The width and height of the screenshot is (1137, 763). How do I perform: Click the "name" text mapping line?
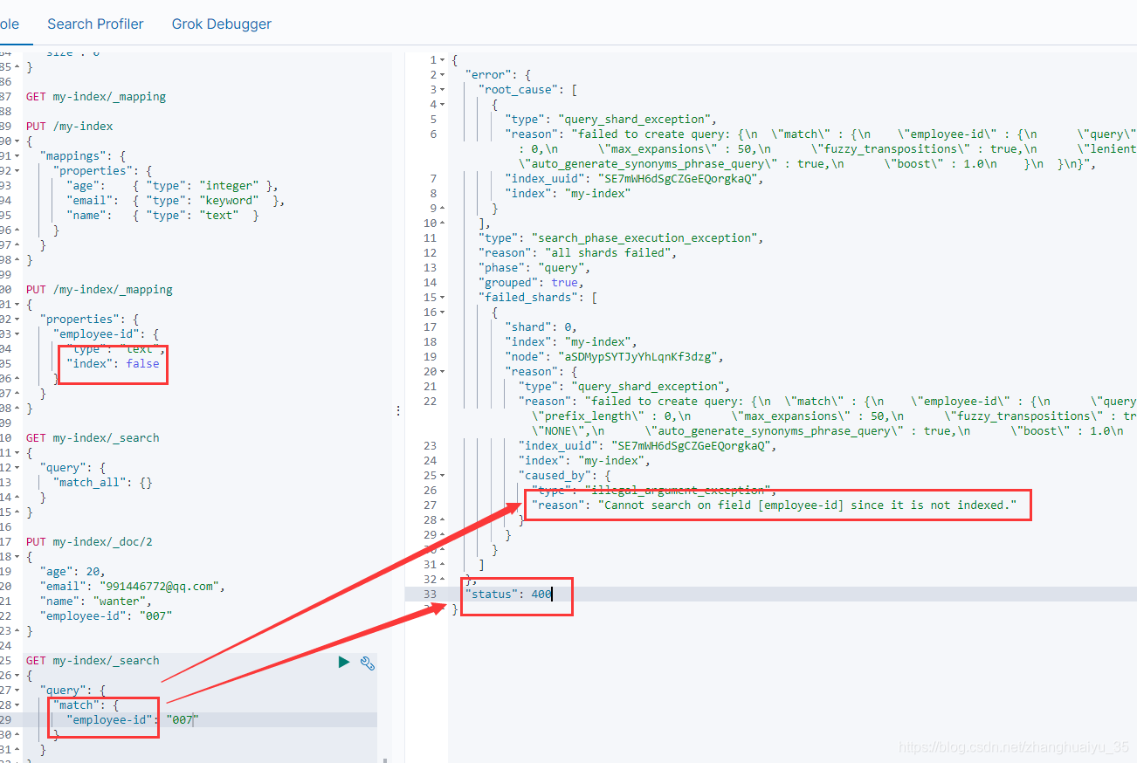[x=162, y=215]
